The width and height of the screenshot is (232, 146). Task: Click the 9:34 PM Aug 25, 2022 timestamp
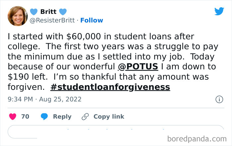click(x=44, y=99)
